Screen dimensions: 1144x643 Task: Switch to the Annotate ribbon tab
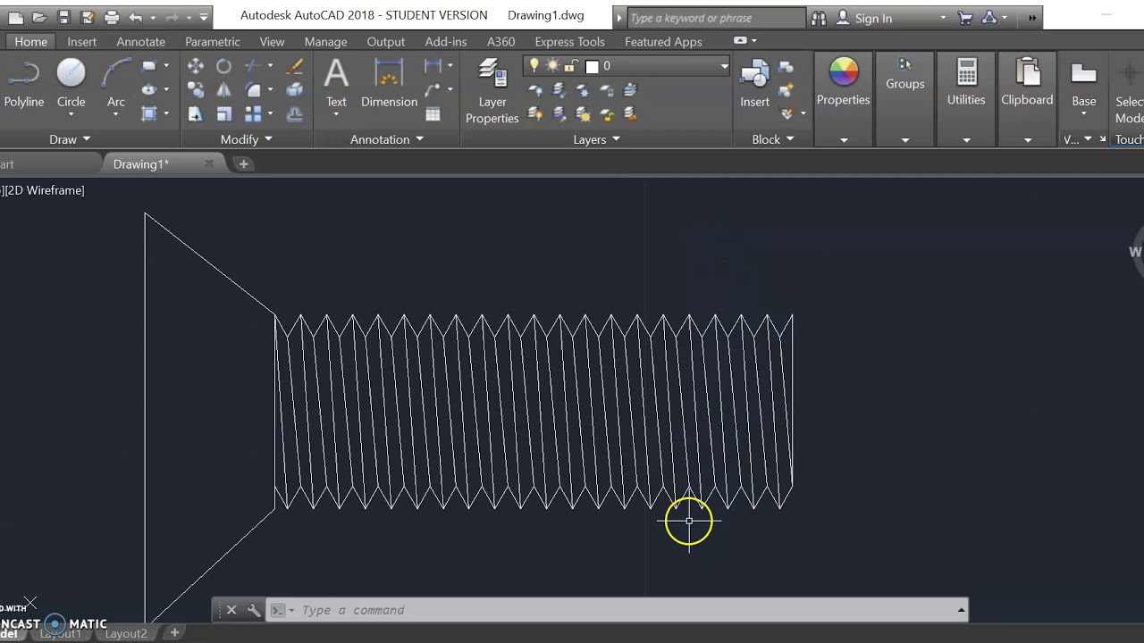point(140,42)
